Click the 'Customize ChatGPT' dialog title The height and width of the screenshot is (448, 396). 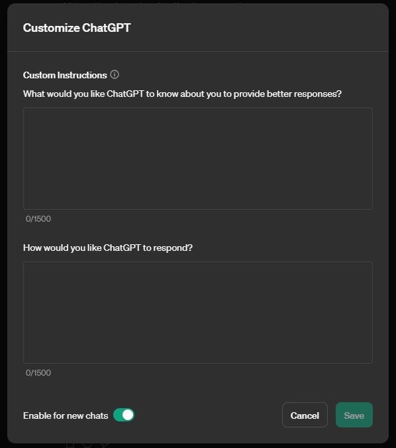(x=77, y=28)
